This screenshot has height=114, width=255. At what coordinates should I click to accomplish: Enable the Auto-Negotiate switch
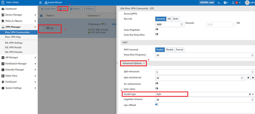tap(157, 29)
